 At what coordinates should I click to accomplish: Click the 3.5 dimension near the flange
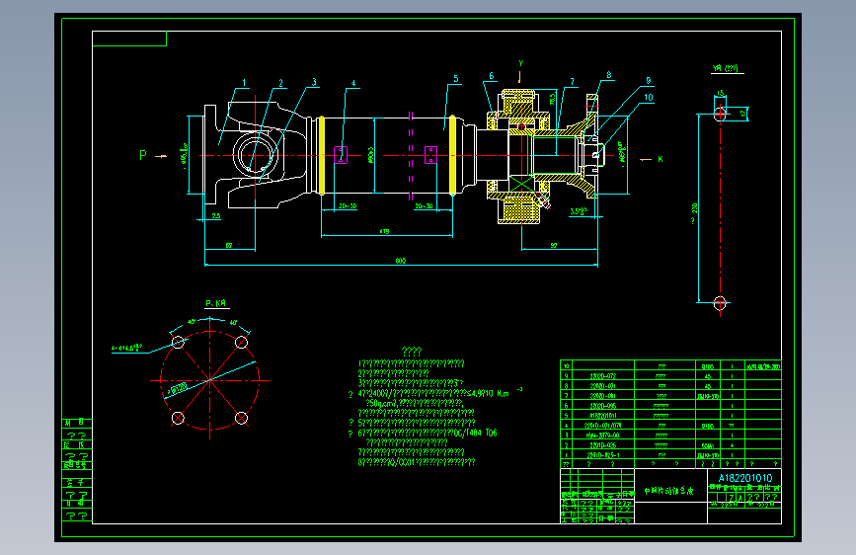click(579, 211)
